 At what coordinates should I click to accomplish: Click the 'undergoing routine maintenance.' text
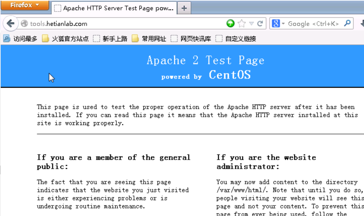pos(91,206)
